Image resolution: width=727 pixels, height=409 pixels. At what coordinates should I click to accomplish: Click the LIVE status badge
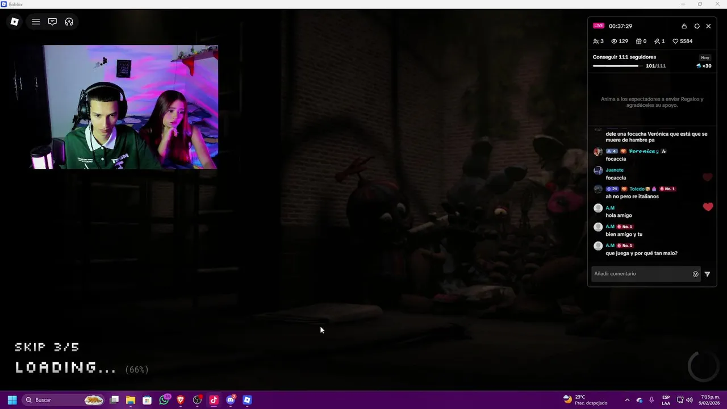(599, 26)
